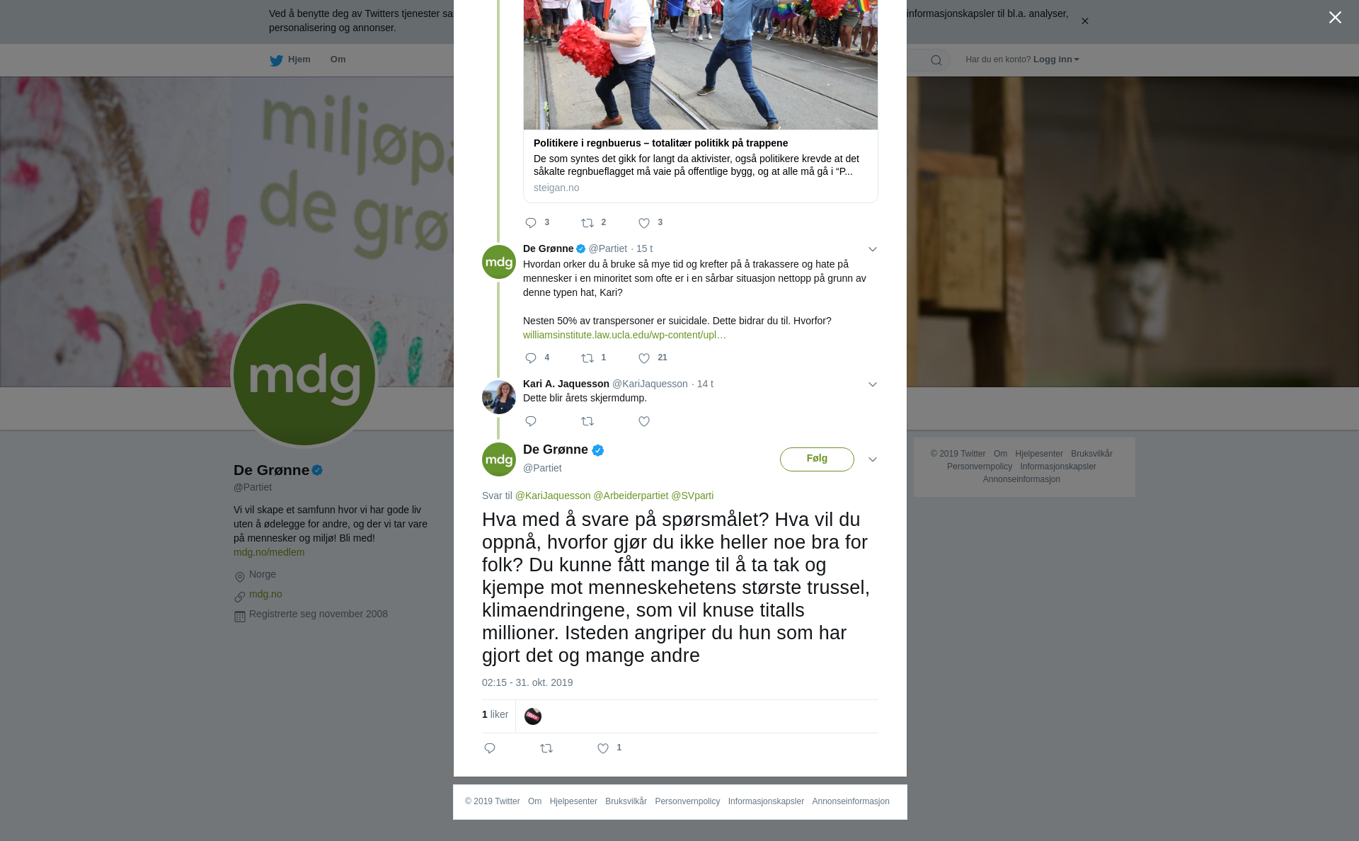Retweet Kari A. Jaquesson's tweet
This screenshot has height=841, width=1359.
pyautogui.click(x=587, y=422)
